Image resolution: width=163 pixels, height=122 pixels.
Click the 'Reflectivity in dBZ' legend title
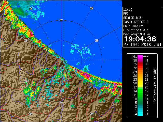coord(155,85)
